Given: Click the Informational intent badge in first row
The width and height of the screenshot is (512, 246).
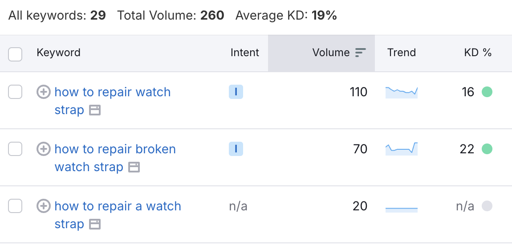Looking at the screenshot, I should 236,92.
